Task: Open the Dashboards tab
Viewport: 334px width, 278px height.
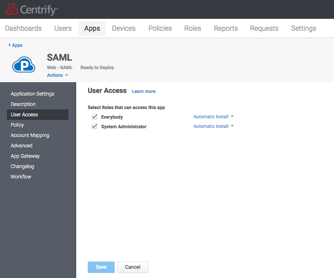Action: click(x=23, y=28)
